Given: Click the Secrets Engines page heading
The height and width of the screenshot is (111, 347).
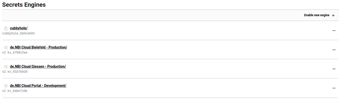Looking at the screenshot, I should point(24,4).
